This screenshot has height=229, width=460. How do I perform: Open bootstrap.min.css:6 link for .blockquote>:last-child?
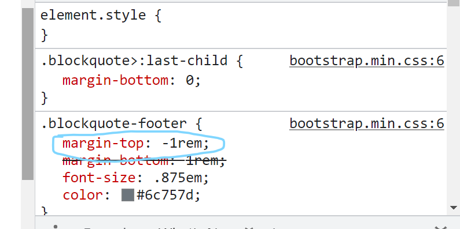(367, 61)
